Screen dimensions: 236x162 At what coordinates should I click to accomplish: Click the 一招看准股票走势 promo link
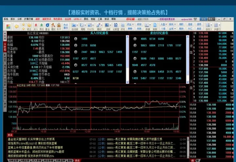(166, 19)
